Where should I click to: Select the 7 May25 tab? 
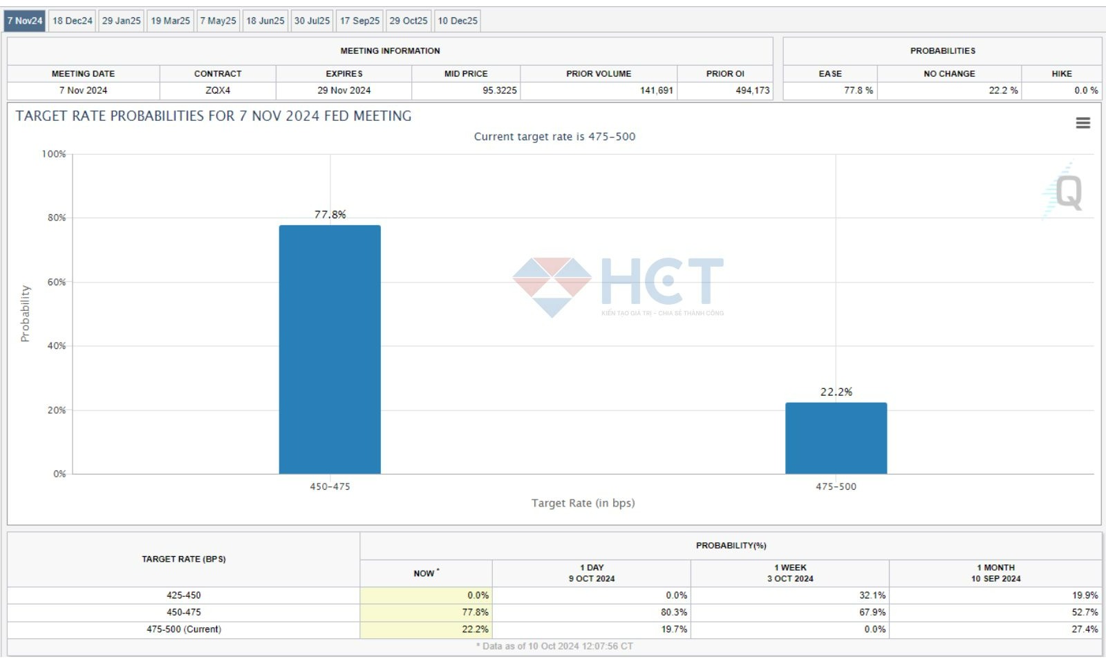(218, 21)
